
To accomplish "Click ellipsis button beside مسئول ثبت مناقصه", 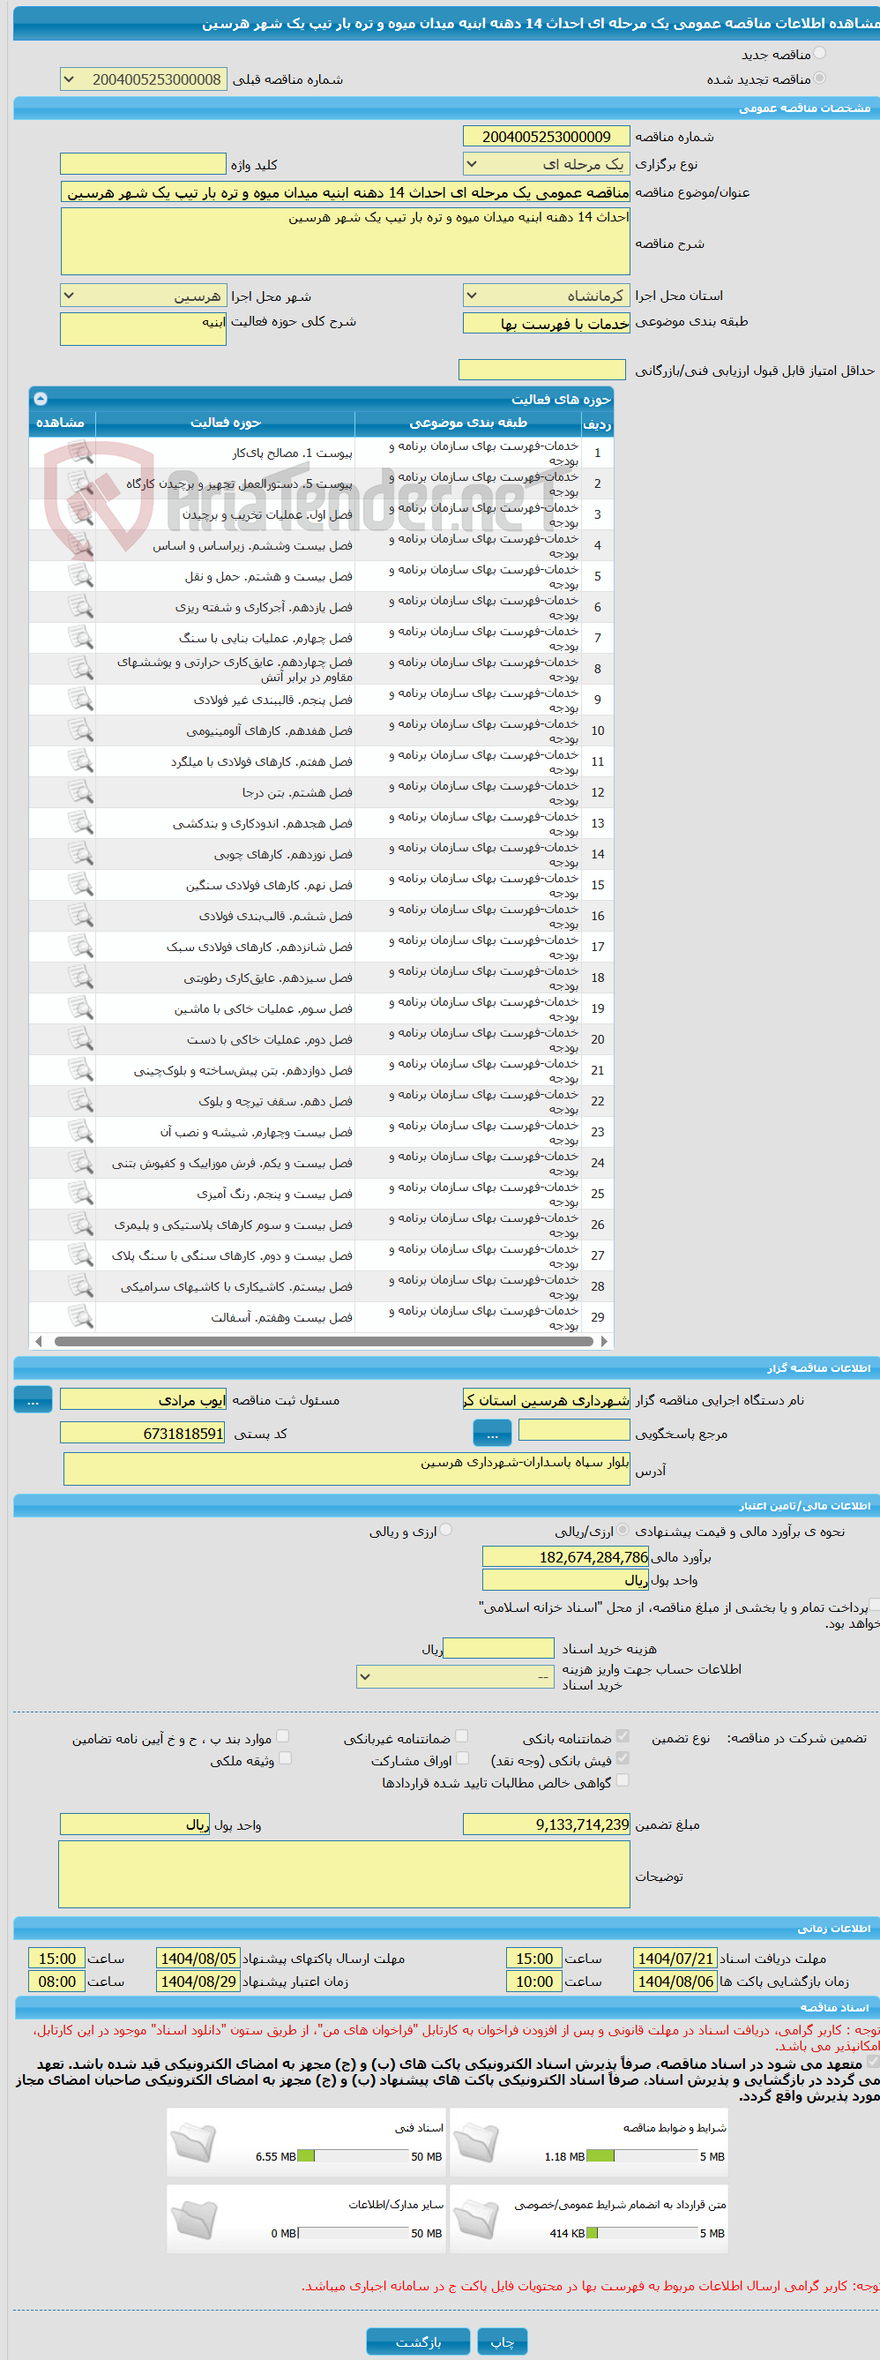I will pyautogui.click(x=33, y=1400).
